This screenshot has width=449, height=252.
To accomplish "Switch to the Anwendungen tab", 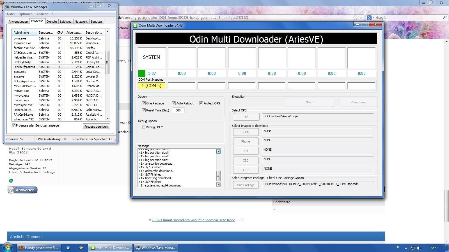I will pyautogui.click(x=18, y=22).
